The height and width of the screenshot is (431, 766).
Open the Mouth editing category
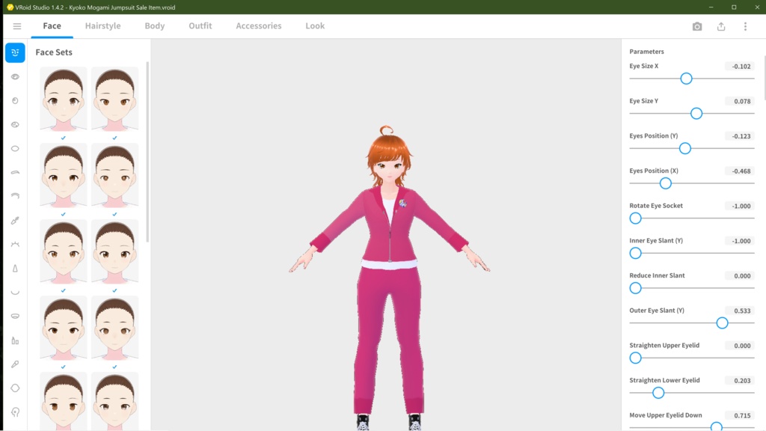click(x=15, y=292)
